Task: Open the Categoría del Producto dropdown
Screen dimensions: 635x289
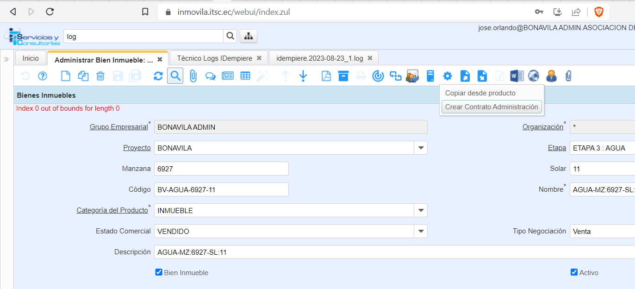Action: click(421, 210)
